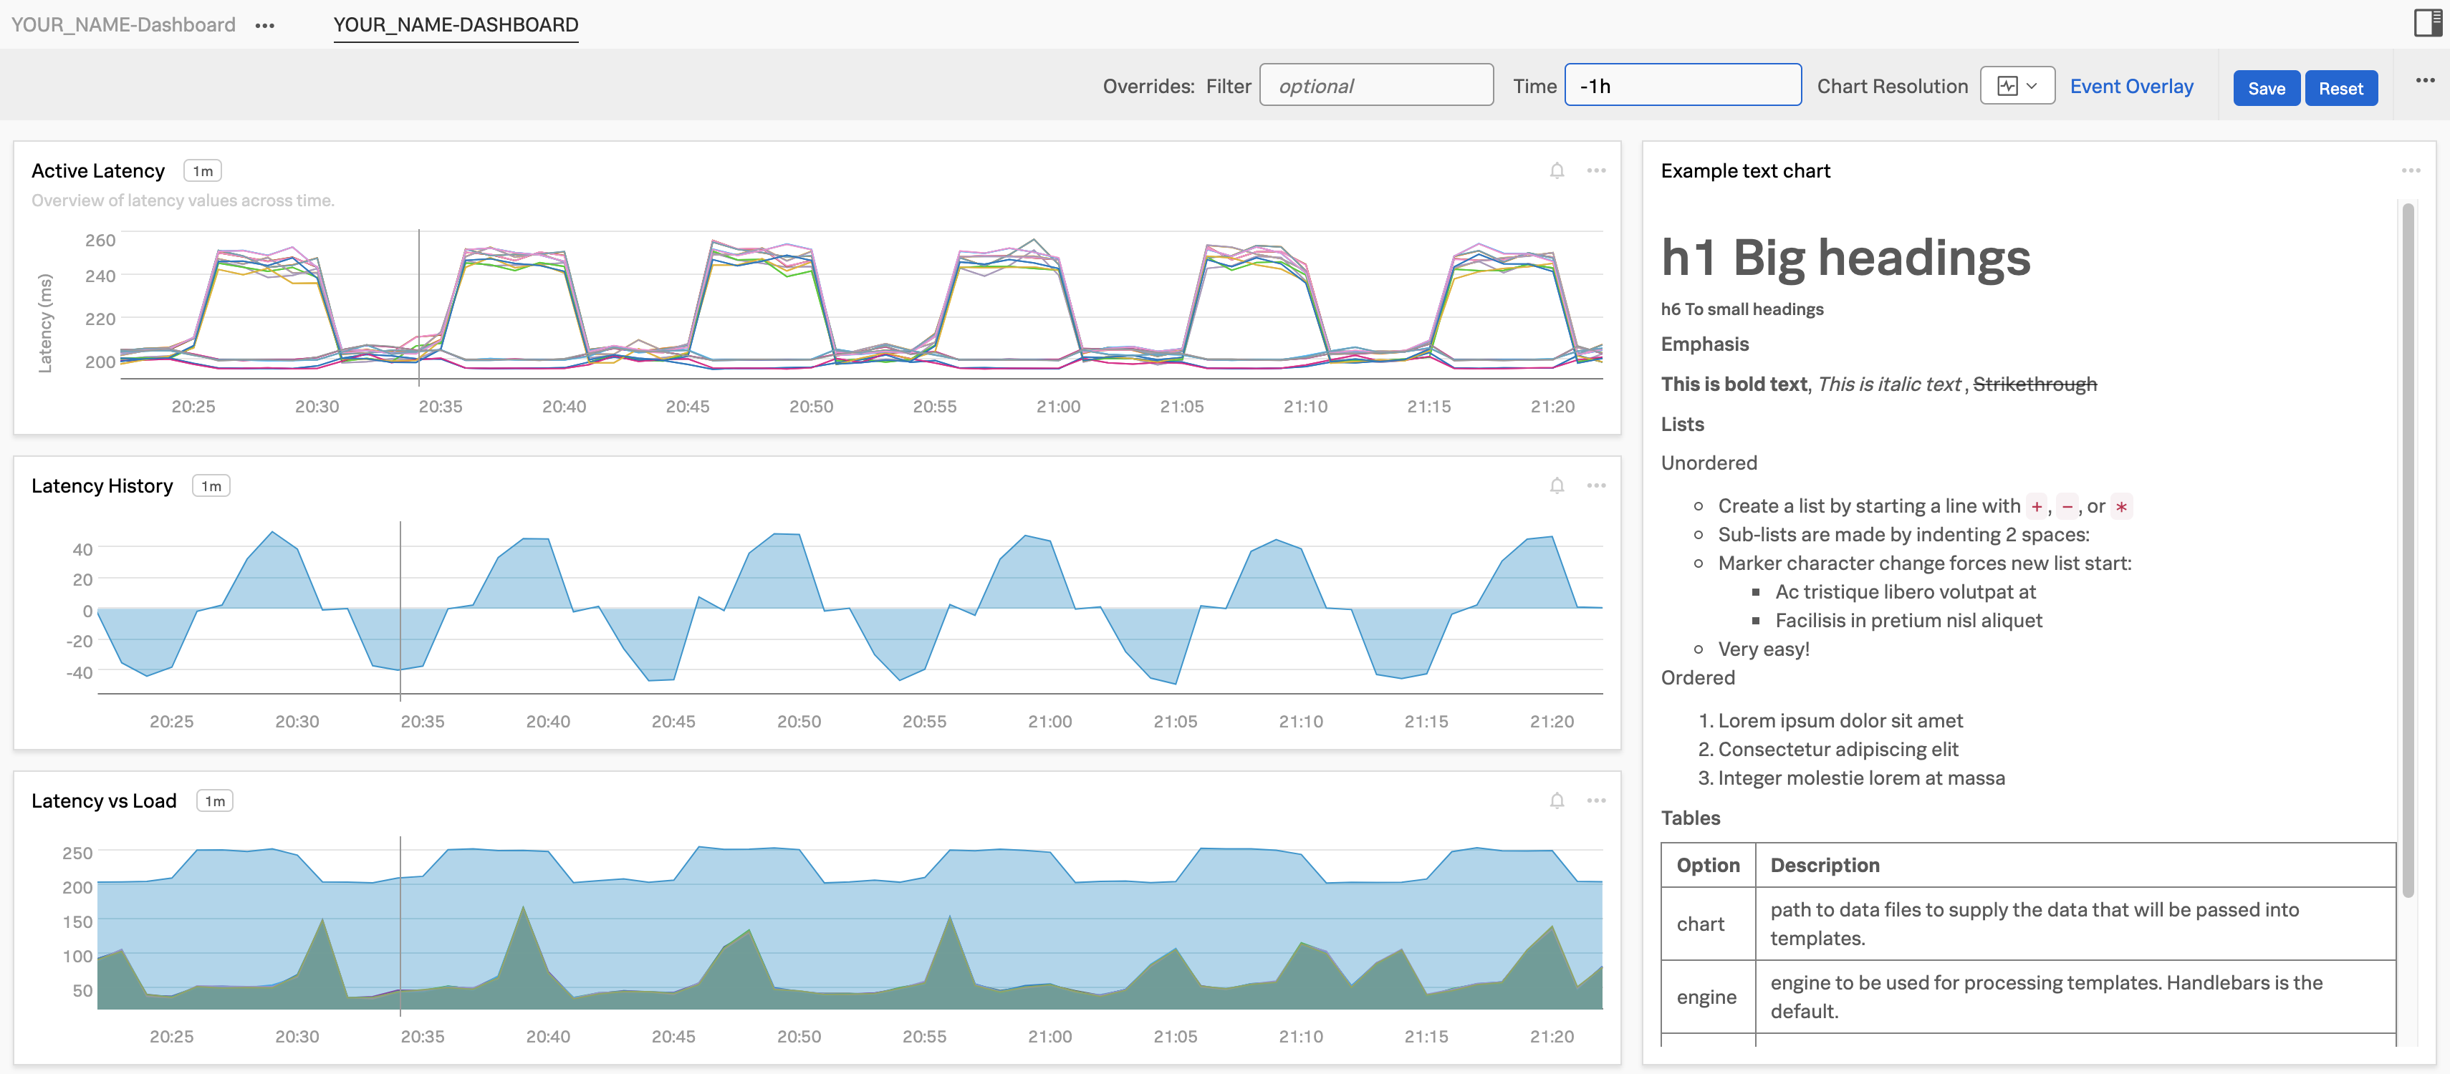
Task: Open the options menu on Latency History chart
Action: pyautogui.click(x=1597, y=485)
